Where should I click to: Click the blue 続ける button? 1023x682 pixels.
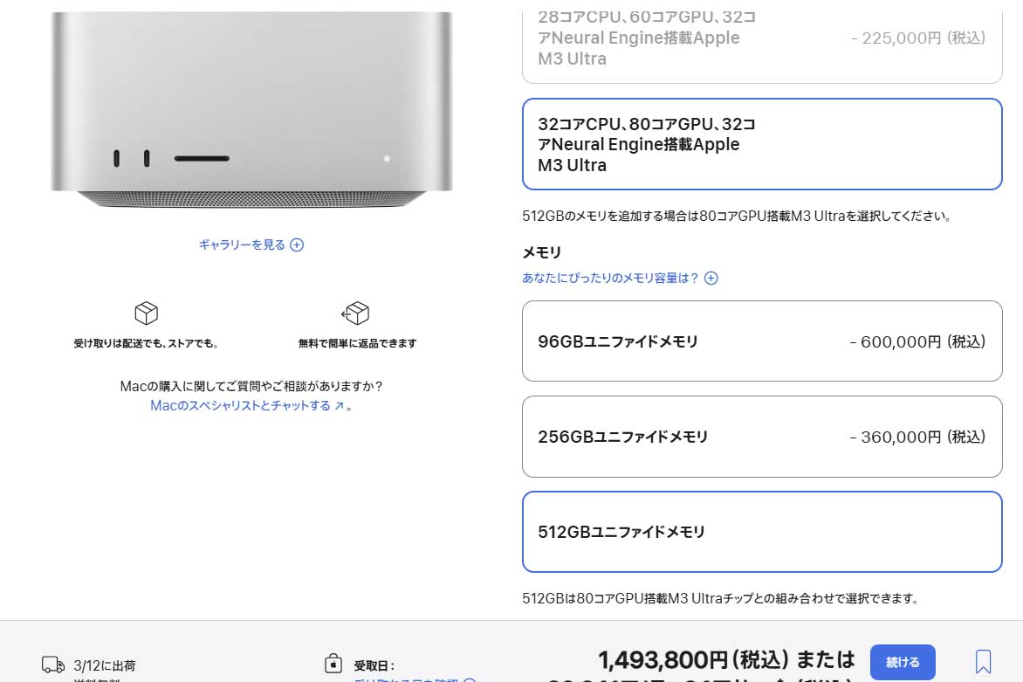click(903, 663)
